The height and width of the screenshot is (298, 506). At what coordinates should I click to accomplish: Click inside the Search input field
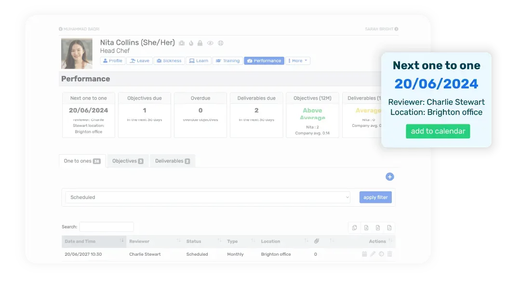click(107, 226)
